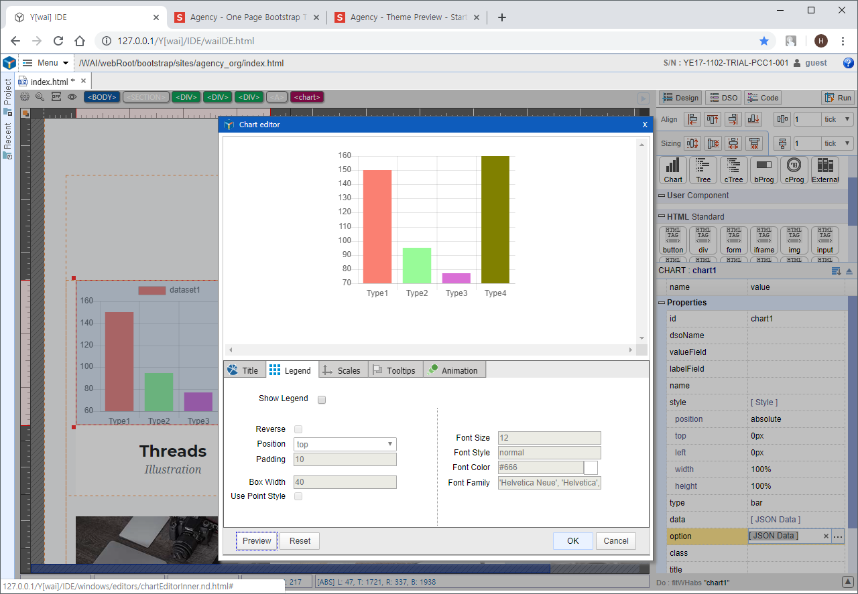This screenshot has width=858, height=594.
Task: Collapse the HTML Standard section
Action: [x=662, y=216]
